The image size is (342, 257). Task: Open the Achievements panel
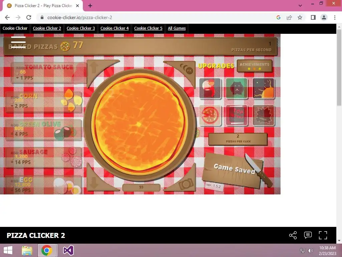[x=254, y=66]
